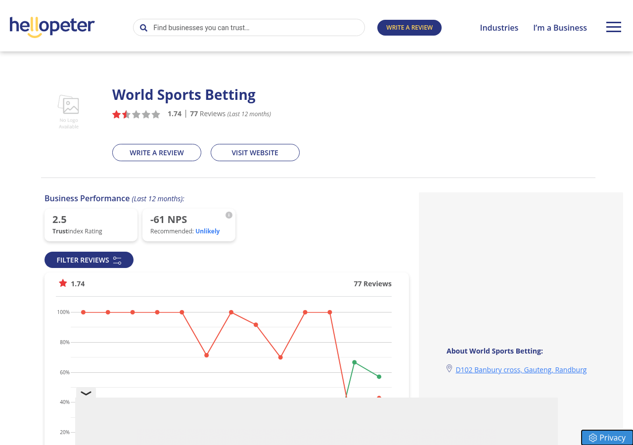The image size is (633, 445).
Task: Click WRITE A REVIEW under business name
Action: pos(157,153)
